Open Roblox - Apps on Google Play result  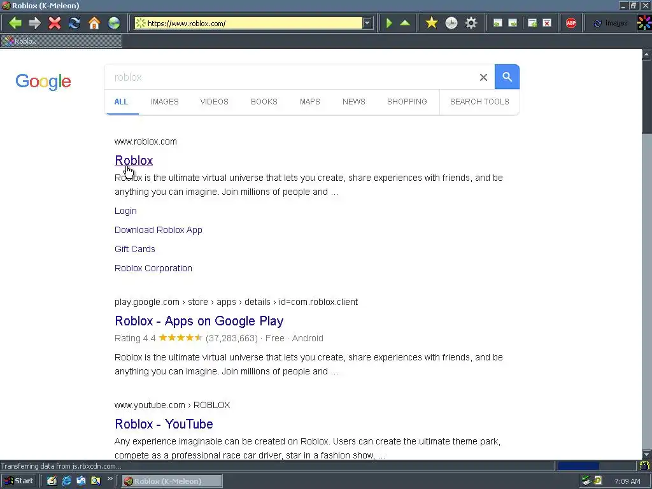coord(199,321)
